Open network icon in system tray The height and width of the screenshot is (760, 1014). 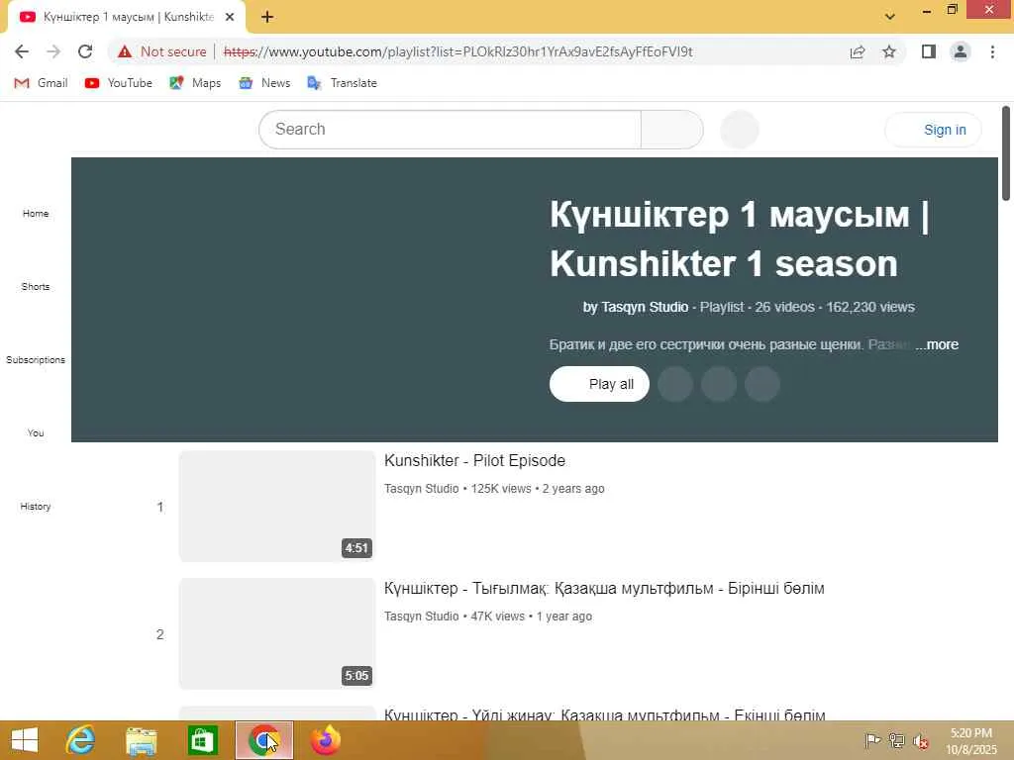pyautogui.click(x=896, y=740)
